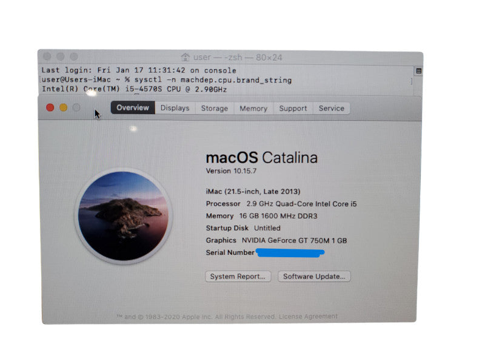Click 'iMac (21.5-inch, Late 2013)' text

point(253,192)
